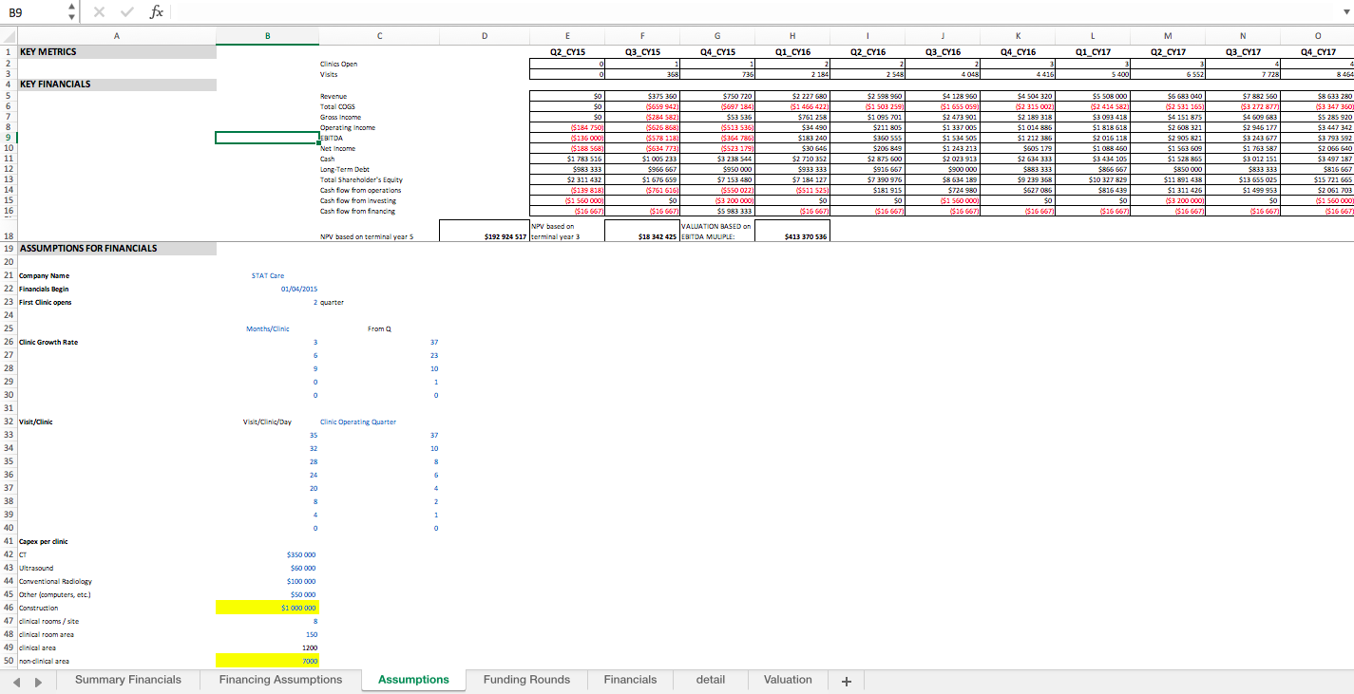Image resolution: width=1354 pixels, height=694 pixels.
Task: Add a new sheet with plus button
Action: tap(846, 681)
